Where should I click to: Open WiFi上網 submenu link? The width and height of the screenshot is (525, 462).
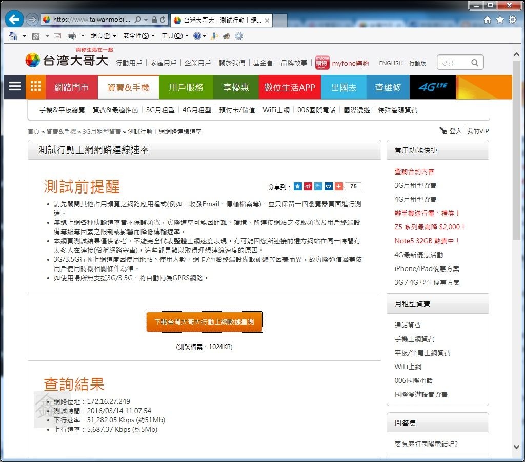[276, 110]
